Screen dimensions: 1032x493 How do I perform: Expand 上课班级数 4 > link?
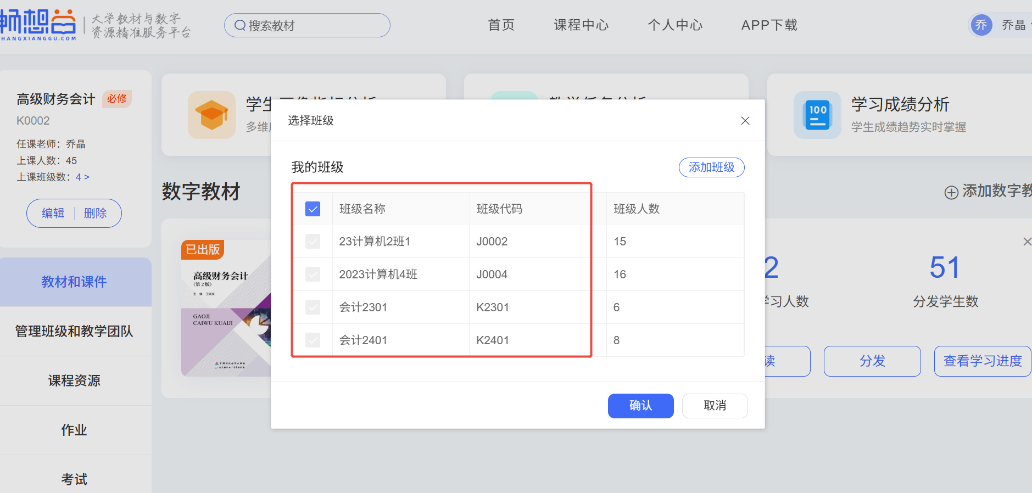[82, 177]
